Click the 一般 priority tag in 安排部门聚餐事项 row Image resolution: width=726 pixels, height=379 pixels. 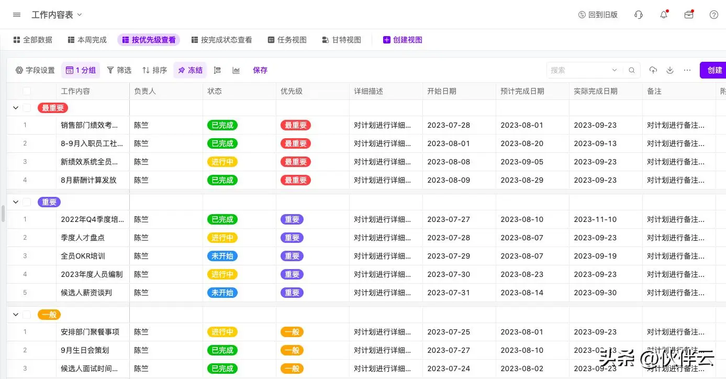pos(292,332)
